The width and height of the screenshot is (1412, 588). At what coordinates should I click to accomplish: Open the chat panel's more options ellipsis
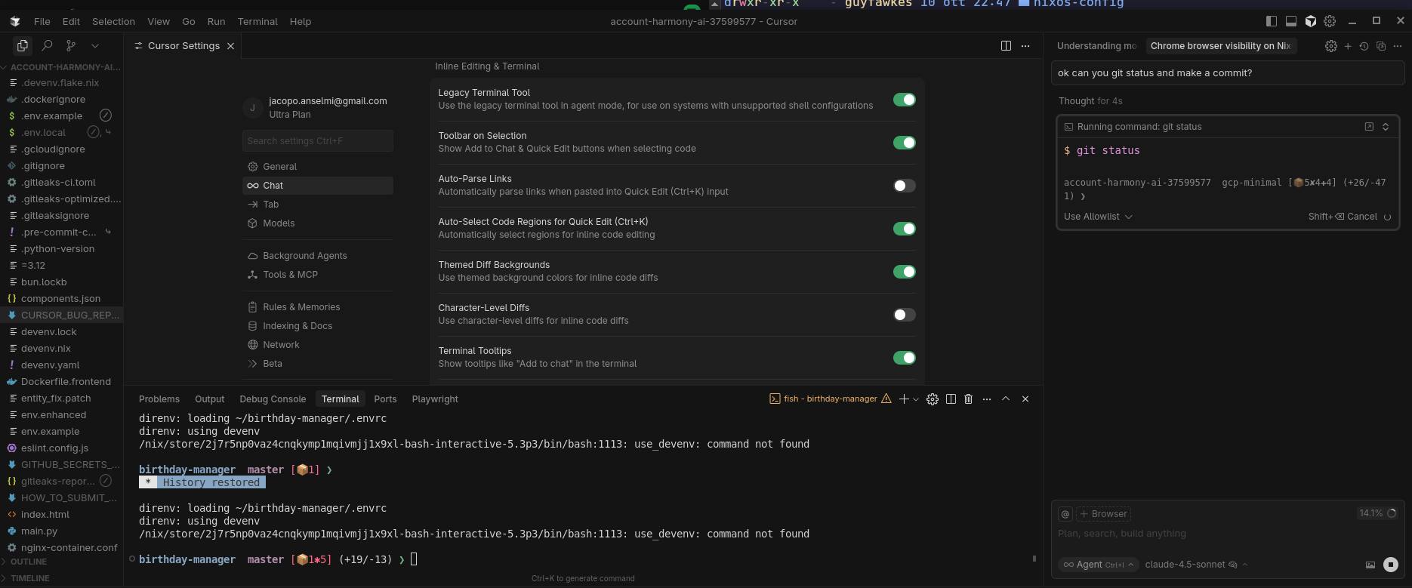tap(1398, 46)
